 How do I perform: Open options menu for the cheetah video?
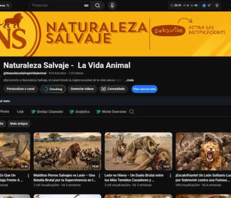[28, 175]
